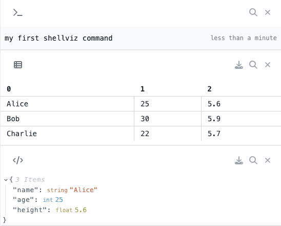Download the JSON data

(239, 160)
